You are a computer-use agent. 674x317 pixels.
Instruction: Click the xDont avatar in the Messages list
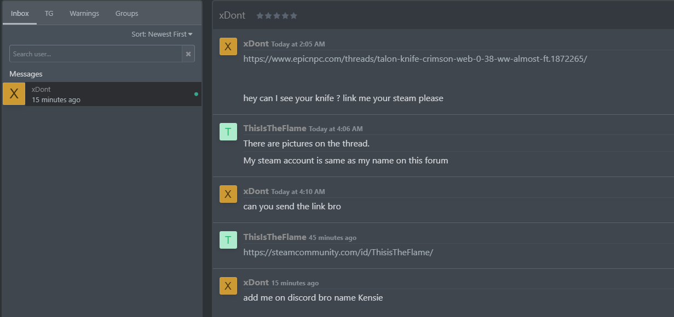[x=14, y=94]
